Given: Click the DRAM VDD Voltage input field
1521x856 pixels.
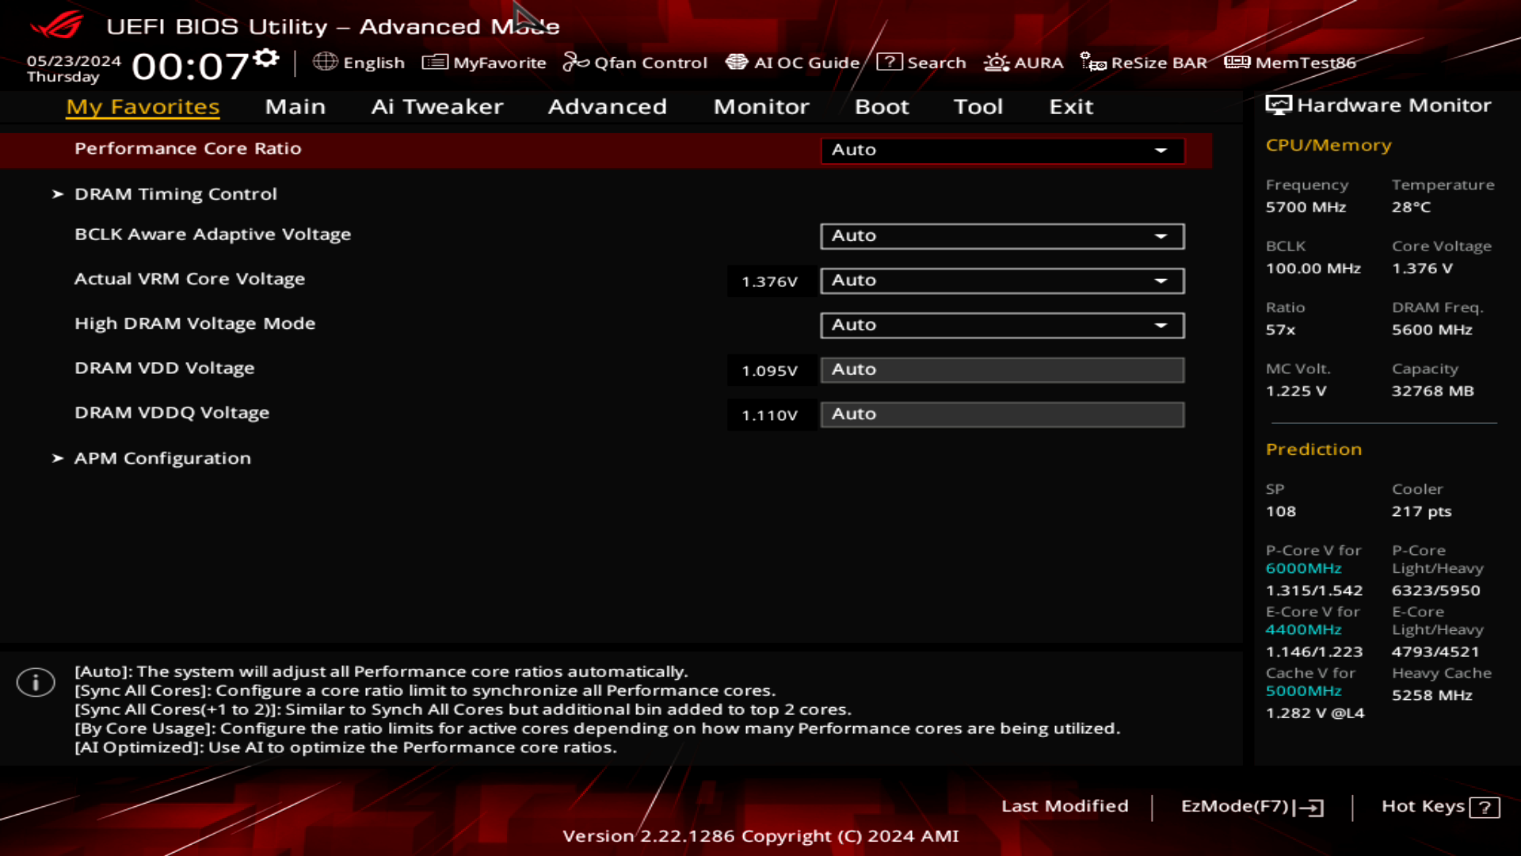Looking at the screenshot, I should pyautogui.click(x=1002, y=369).
